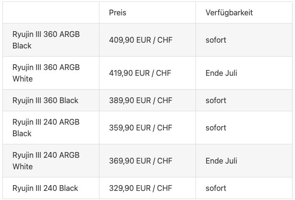Click the 359,90 EUR / CHF price
The height and width of the screenshot is (200, 295).
[141, 128]
